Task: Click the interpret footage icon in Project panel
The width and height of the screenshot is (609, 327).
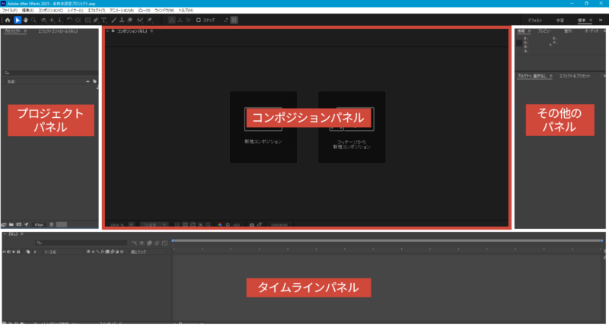Action: pos(4,224)
